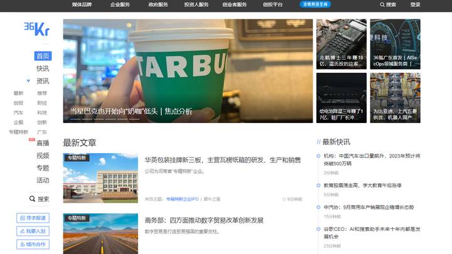Open 直播 in the sidebar

coord(43,143)
